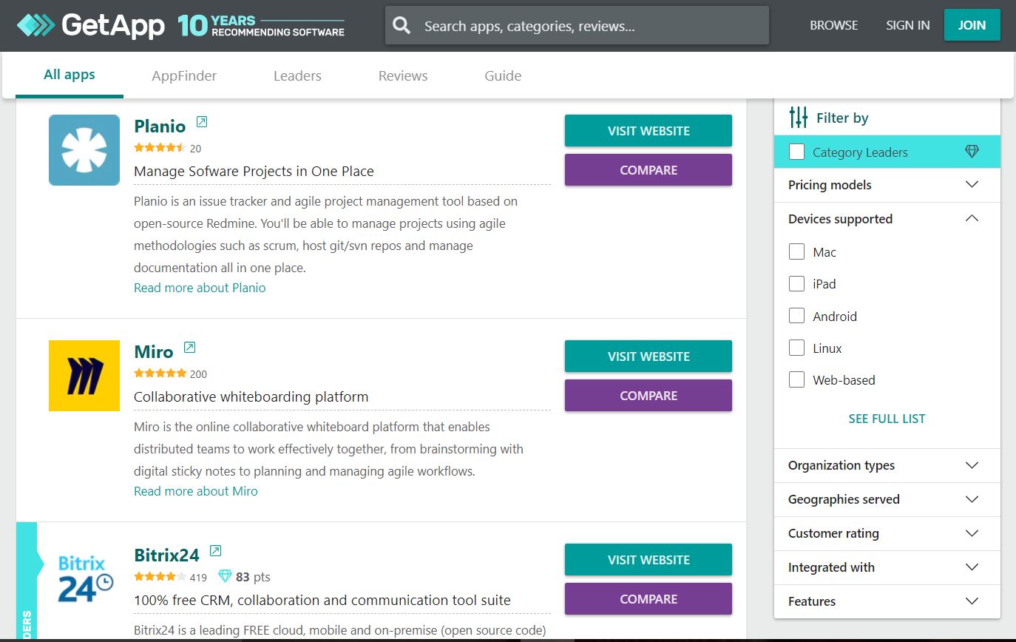The height and width of the screenshot is (642, 1016).
Task: Click Bitrix24 star rating
Action: pyautogui.click(x=160, y=577)
